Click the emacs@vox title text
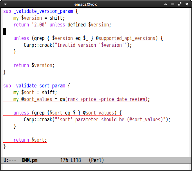Screen dimensions: 192x171 coord(86,5)
